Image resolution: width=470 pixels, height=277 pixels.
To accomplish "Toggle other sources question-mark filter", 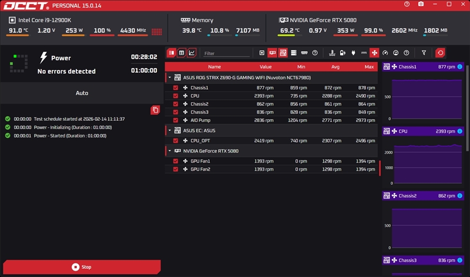I will 315,53.
